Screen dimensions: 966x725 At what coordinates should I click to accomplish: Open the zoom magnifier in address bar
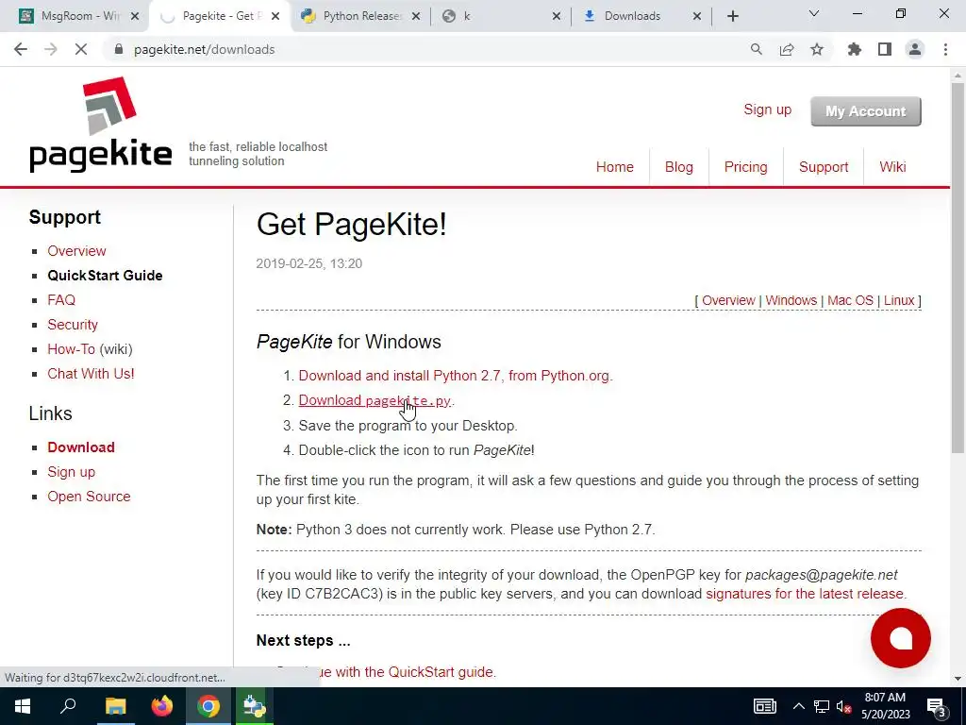coord(756,49)
